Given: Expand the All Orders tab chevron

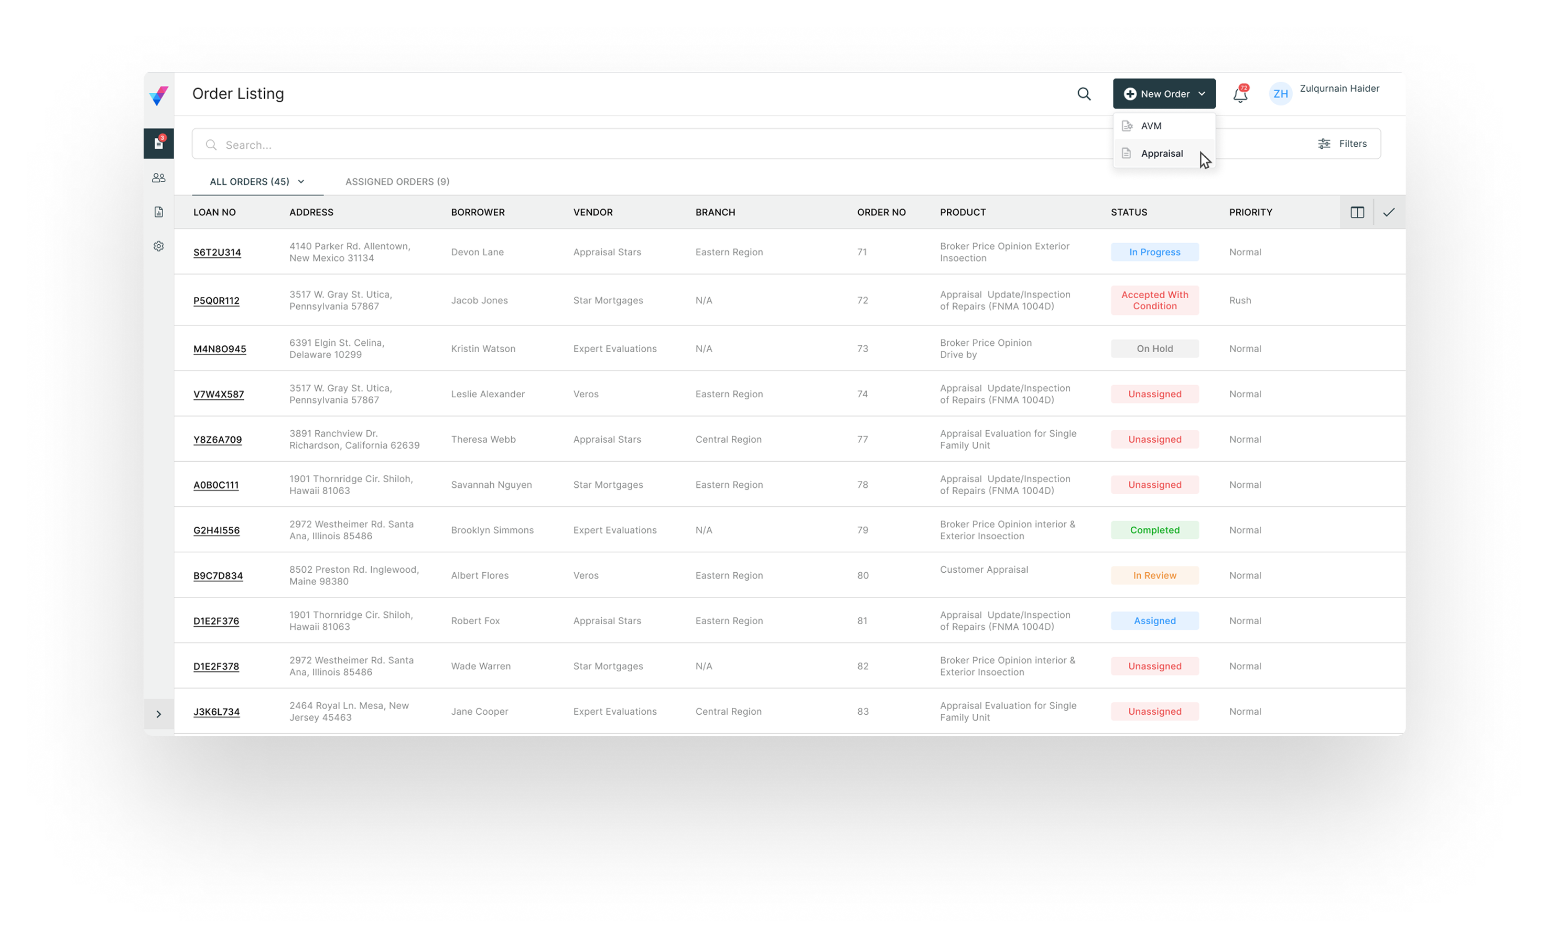Looking at the screenshot, I should (301, 181).
